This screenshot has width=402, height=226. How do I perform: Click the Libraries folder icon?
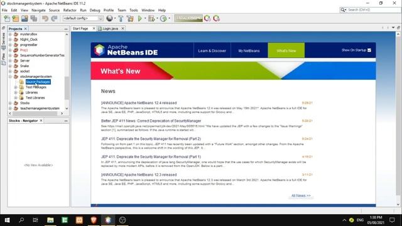coord(21,92)
